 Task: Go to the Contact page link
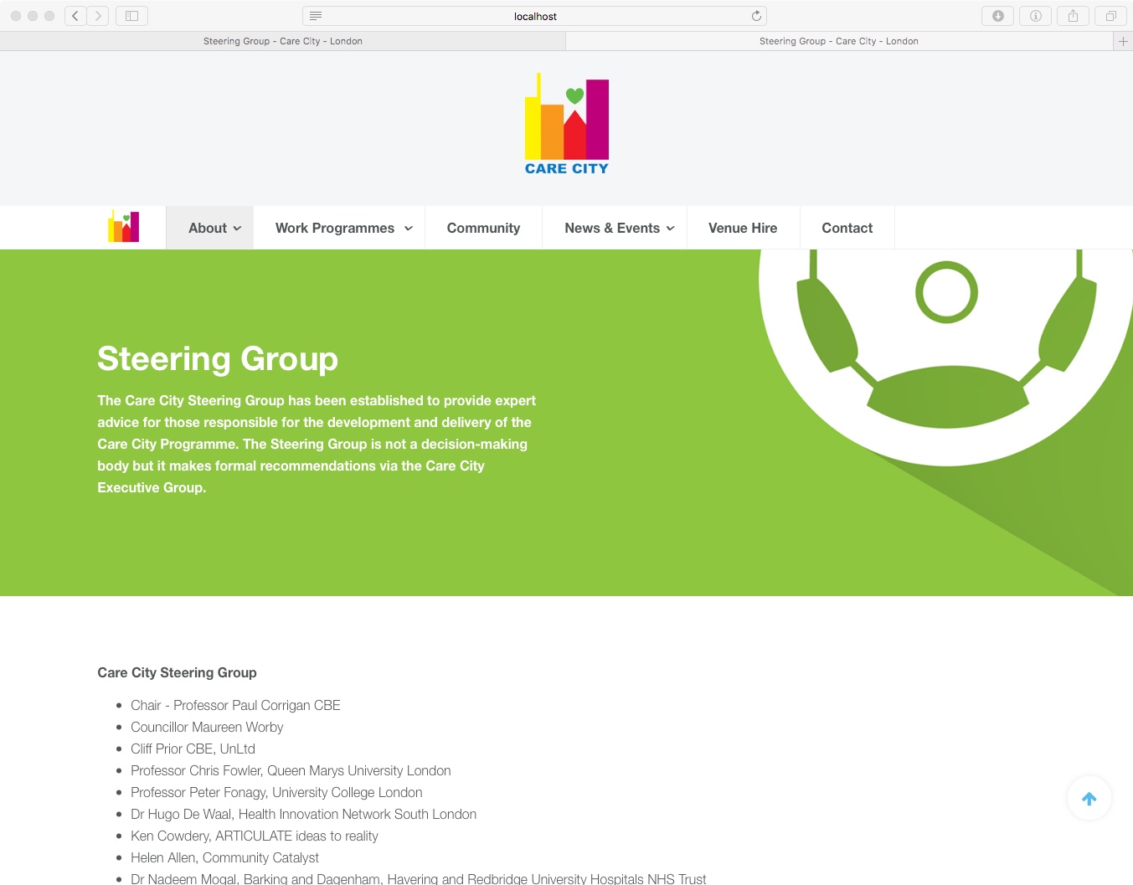point(847,228)
